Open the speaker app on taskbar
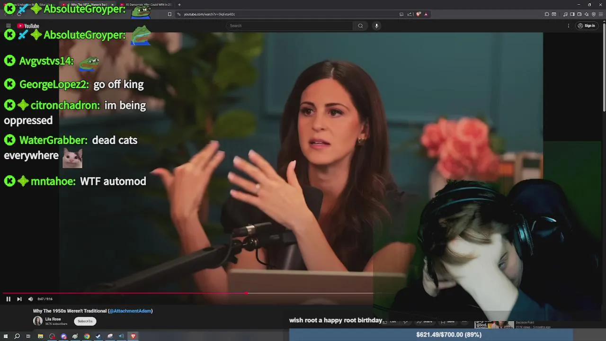Screen dimensions: 606x341 pyautogui.click(x=121, y=336)
